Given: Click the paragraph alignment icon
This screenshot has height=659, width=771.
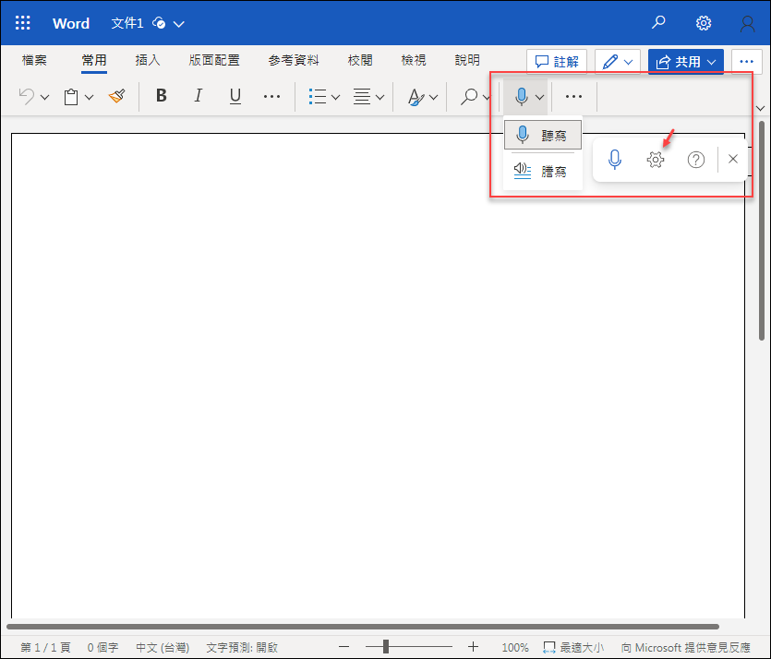Looking at the screenshot, I should [x=362, y=96].
